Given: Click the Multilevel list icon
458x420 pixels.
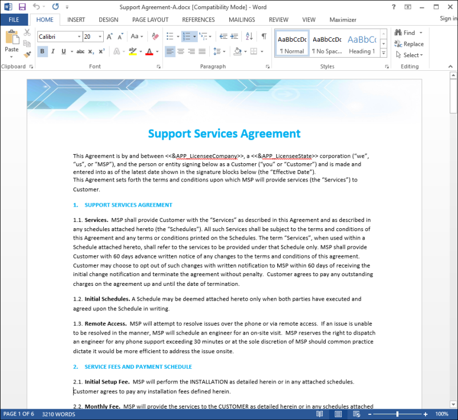Looking at the screenshot, I should (203, 37).
